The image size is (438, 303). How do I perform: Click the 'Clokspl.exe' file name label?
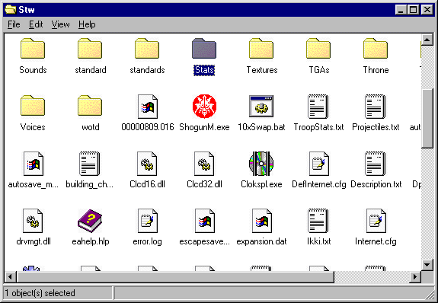tap(261, 184)
